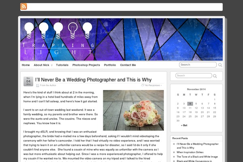Open the No Responses comments link
Image resolution: width=243 pixels, height=162 pixels.
click(x=153, y=85)
